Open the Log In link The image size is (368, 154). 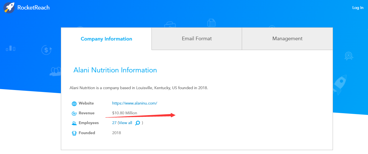[x=358, y=8]
